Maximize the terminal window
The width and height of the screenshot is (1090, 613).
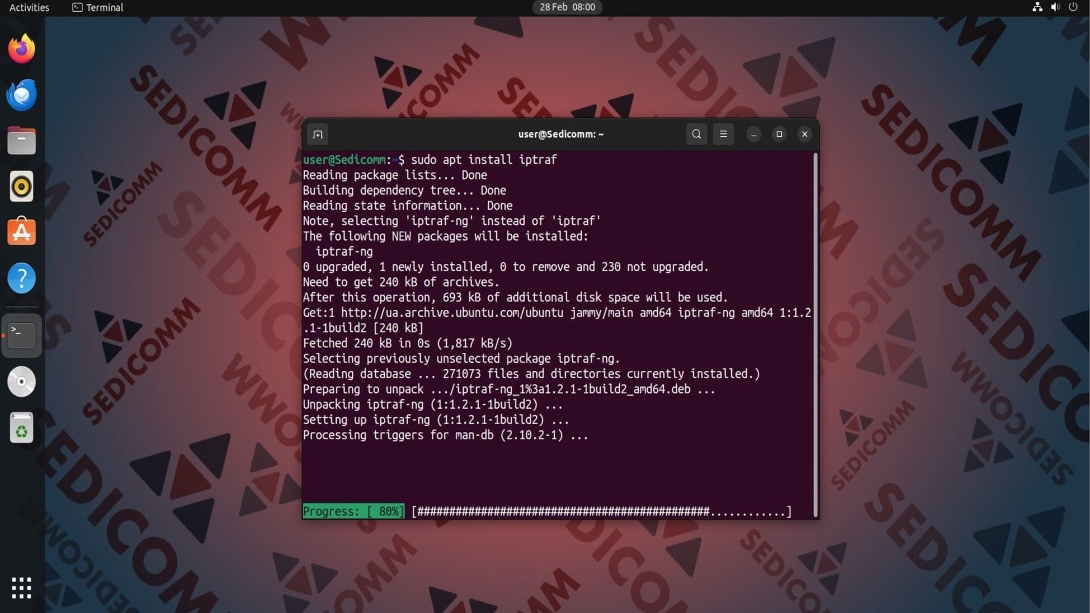[x=779, y=135]
